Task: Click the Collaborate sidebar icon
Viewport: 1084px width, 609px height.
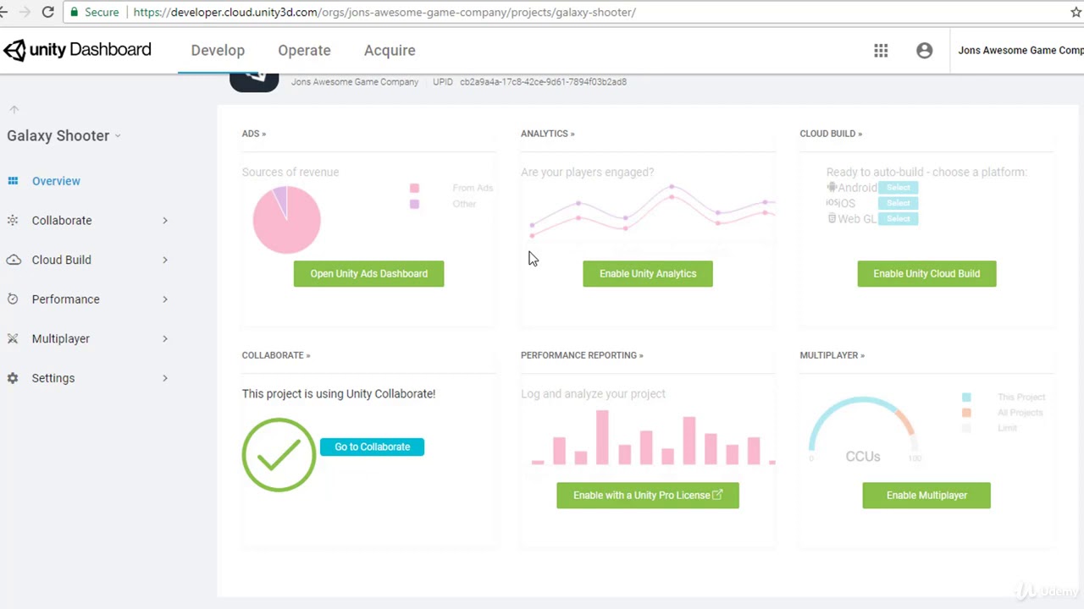Action: click(x=13, y=221)
